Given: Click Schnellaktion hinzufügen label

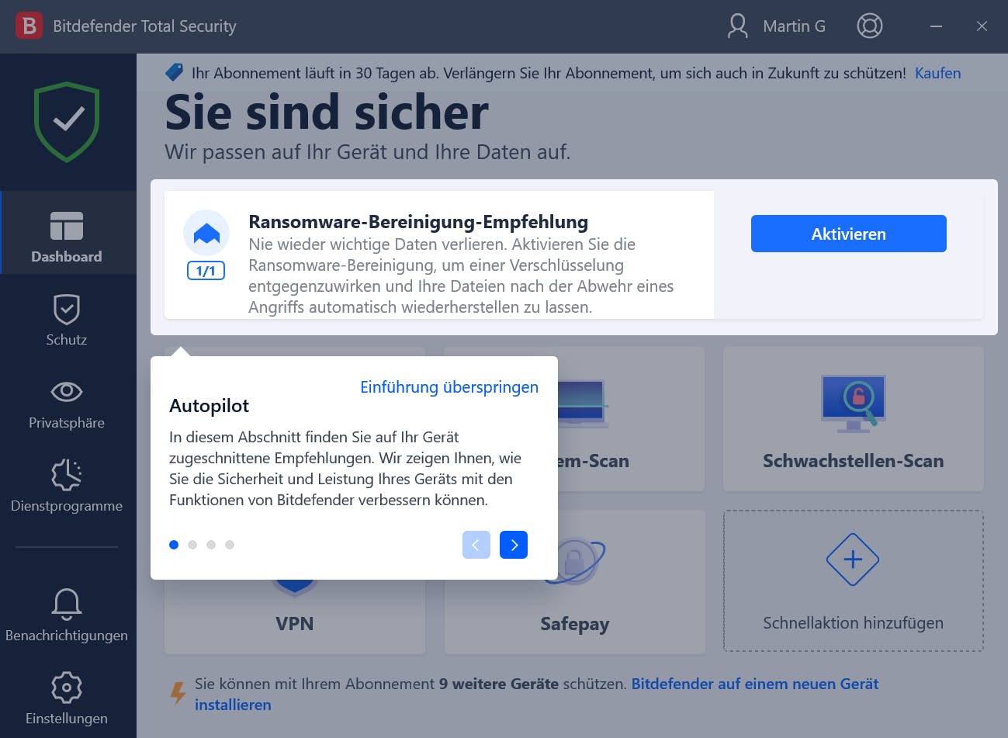Looking at the screenshot, I should [854, 623].
